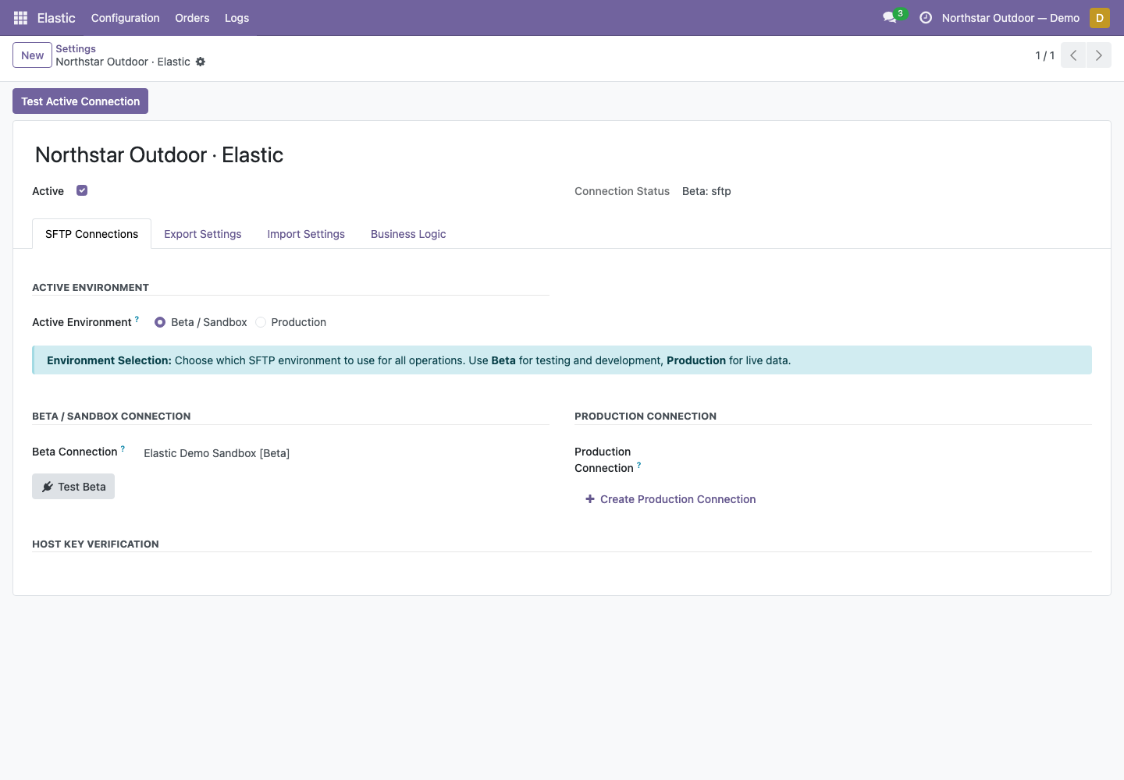Open the apps grid menu icon
Image resolution: width=1124 pixels, height=780 pixels.
(x=21, y=18)
